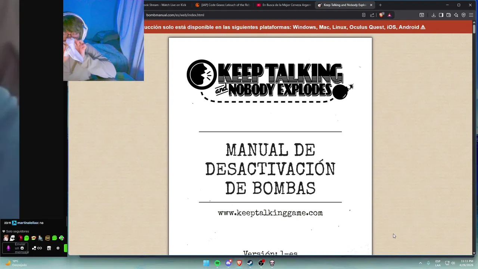Select the anime girl emote in chat
The image size is (478, 269).
click(x=6, y=238)
